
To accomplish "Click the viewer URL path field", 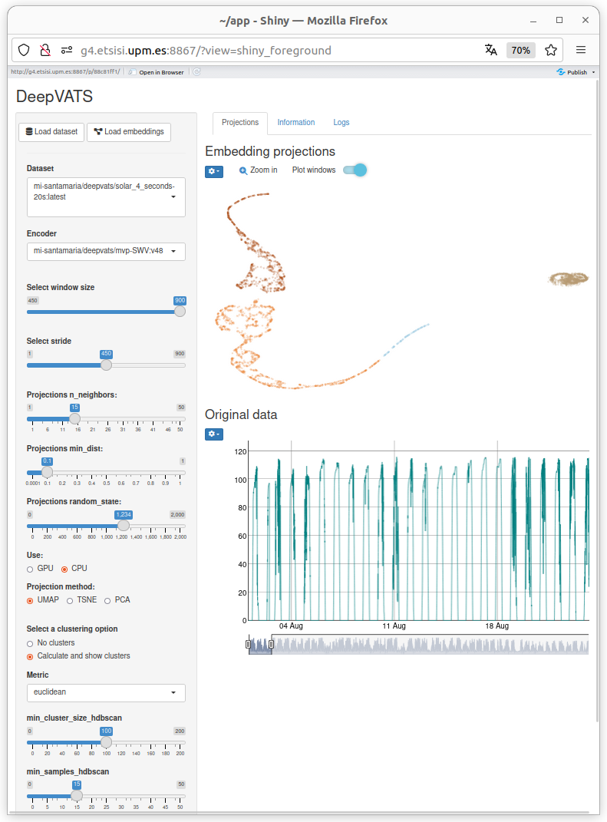I will click(x=65, y=72).
